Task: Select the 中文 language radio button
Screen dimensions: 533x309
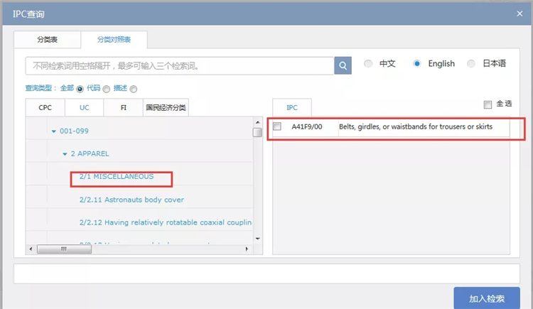Action: click(368, 64)
